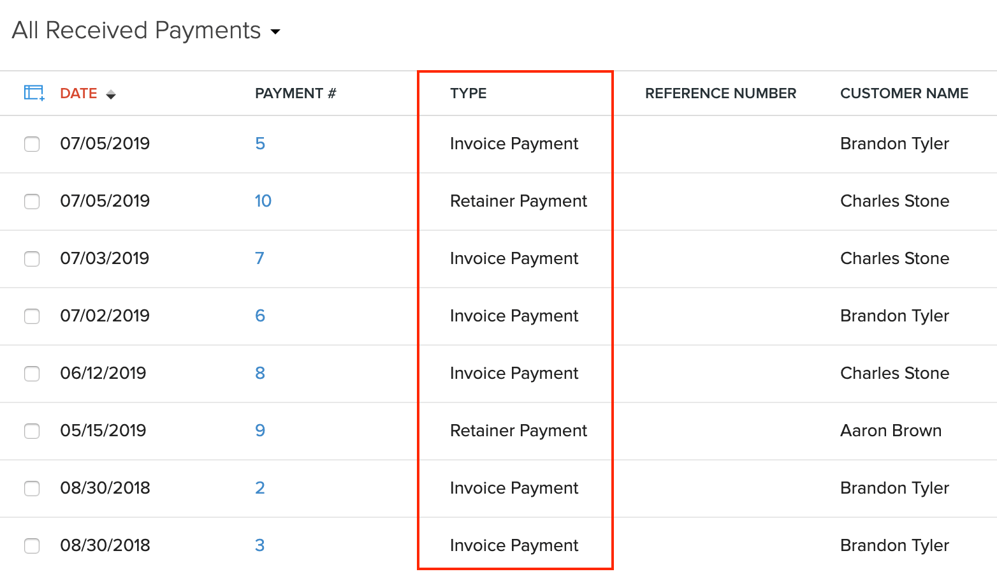Select the Invoice Payment entry dated 07/02/2019
997x574 pixels.
[x=514, y=316]
